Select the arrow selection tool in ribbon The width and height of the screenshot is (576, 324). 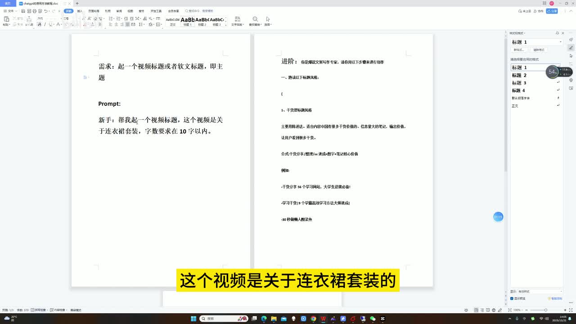268,19
